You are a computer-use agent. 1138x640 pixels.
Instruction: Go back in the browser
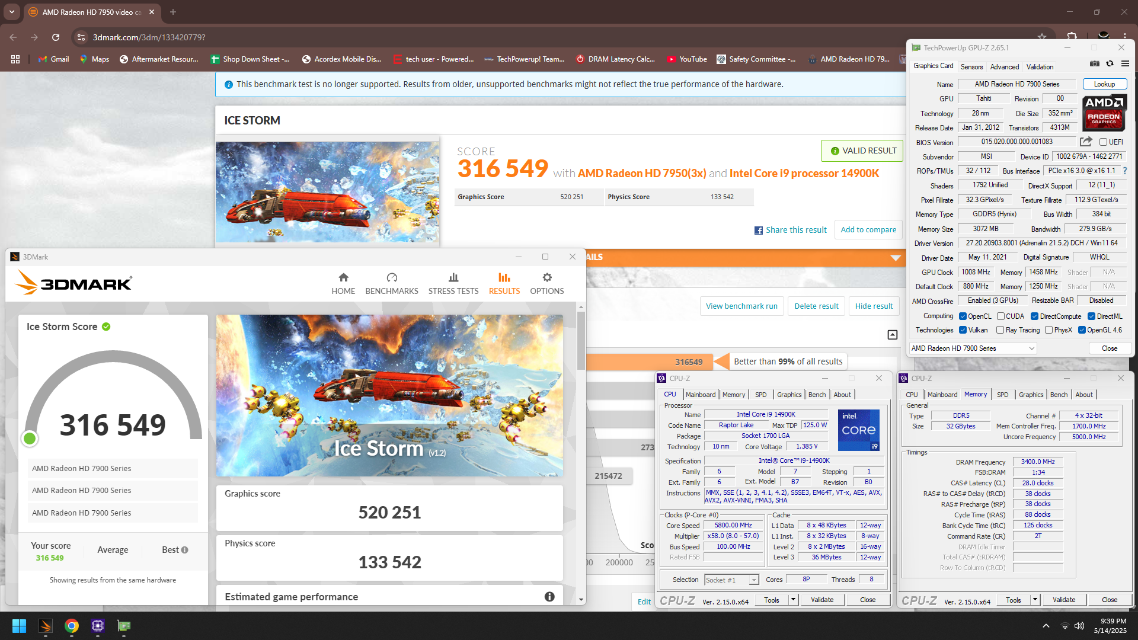(13, 37)
